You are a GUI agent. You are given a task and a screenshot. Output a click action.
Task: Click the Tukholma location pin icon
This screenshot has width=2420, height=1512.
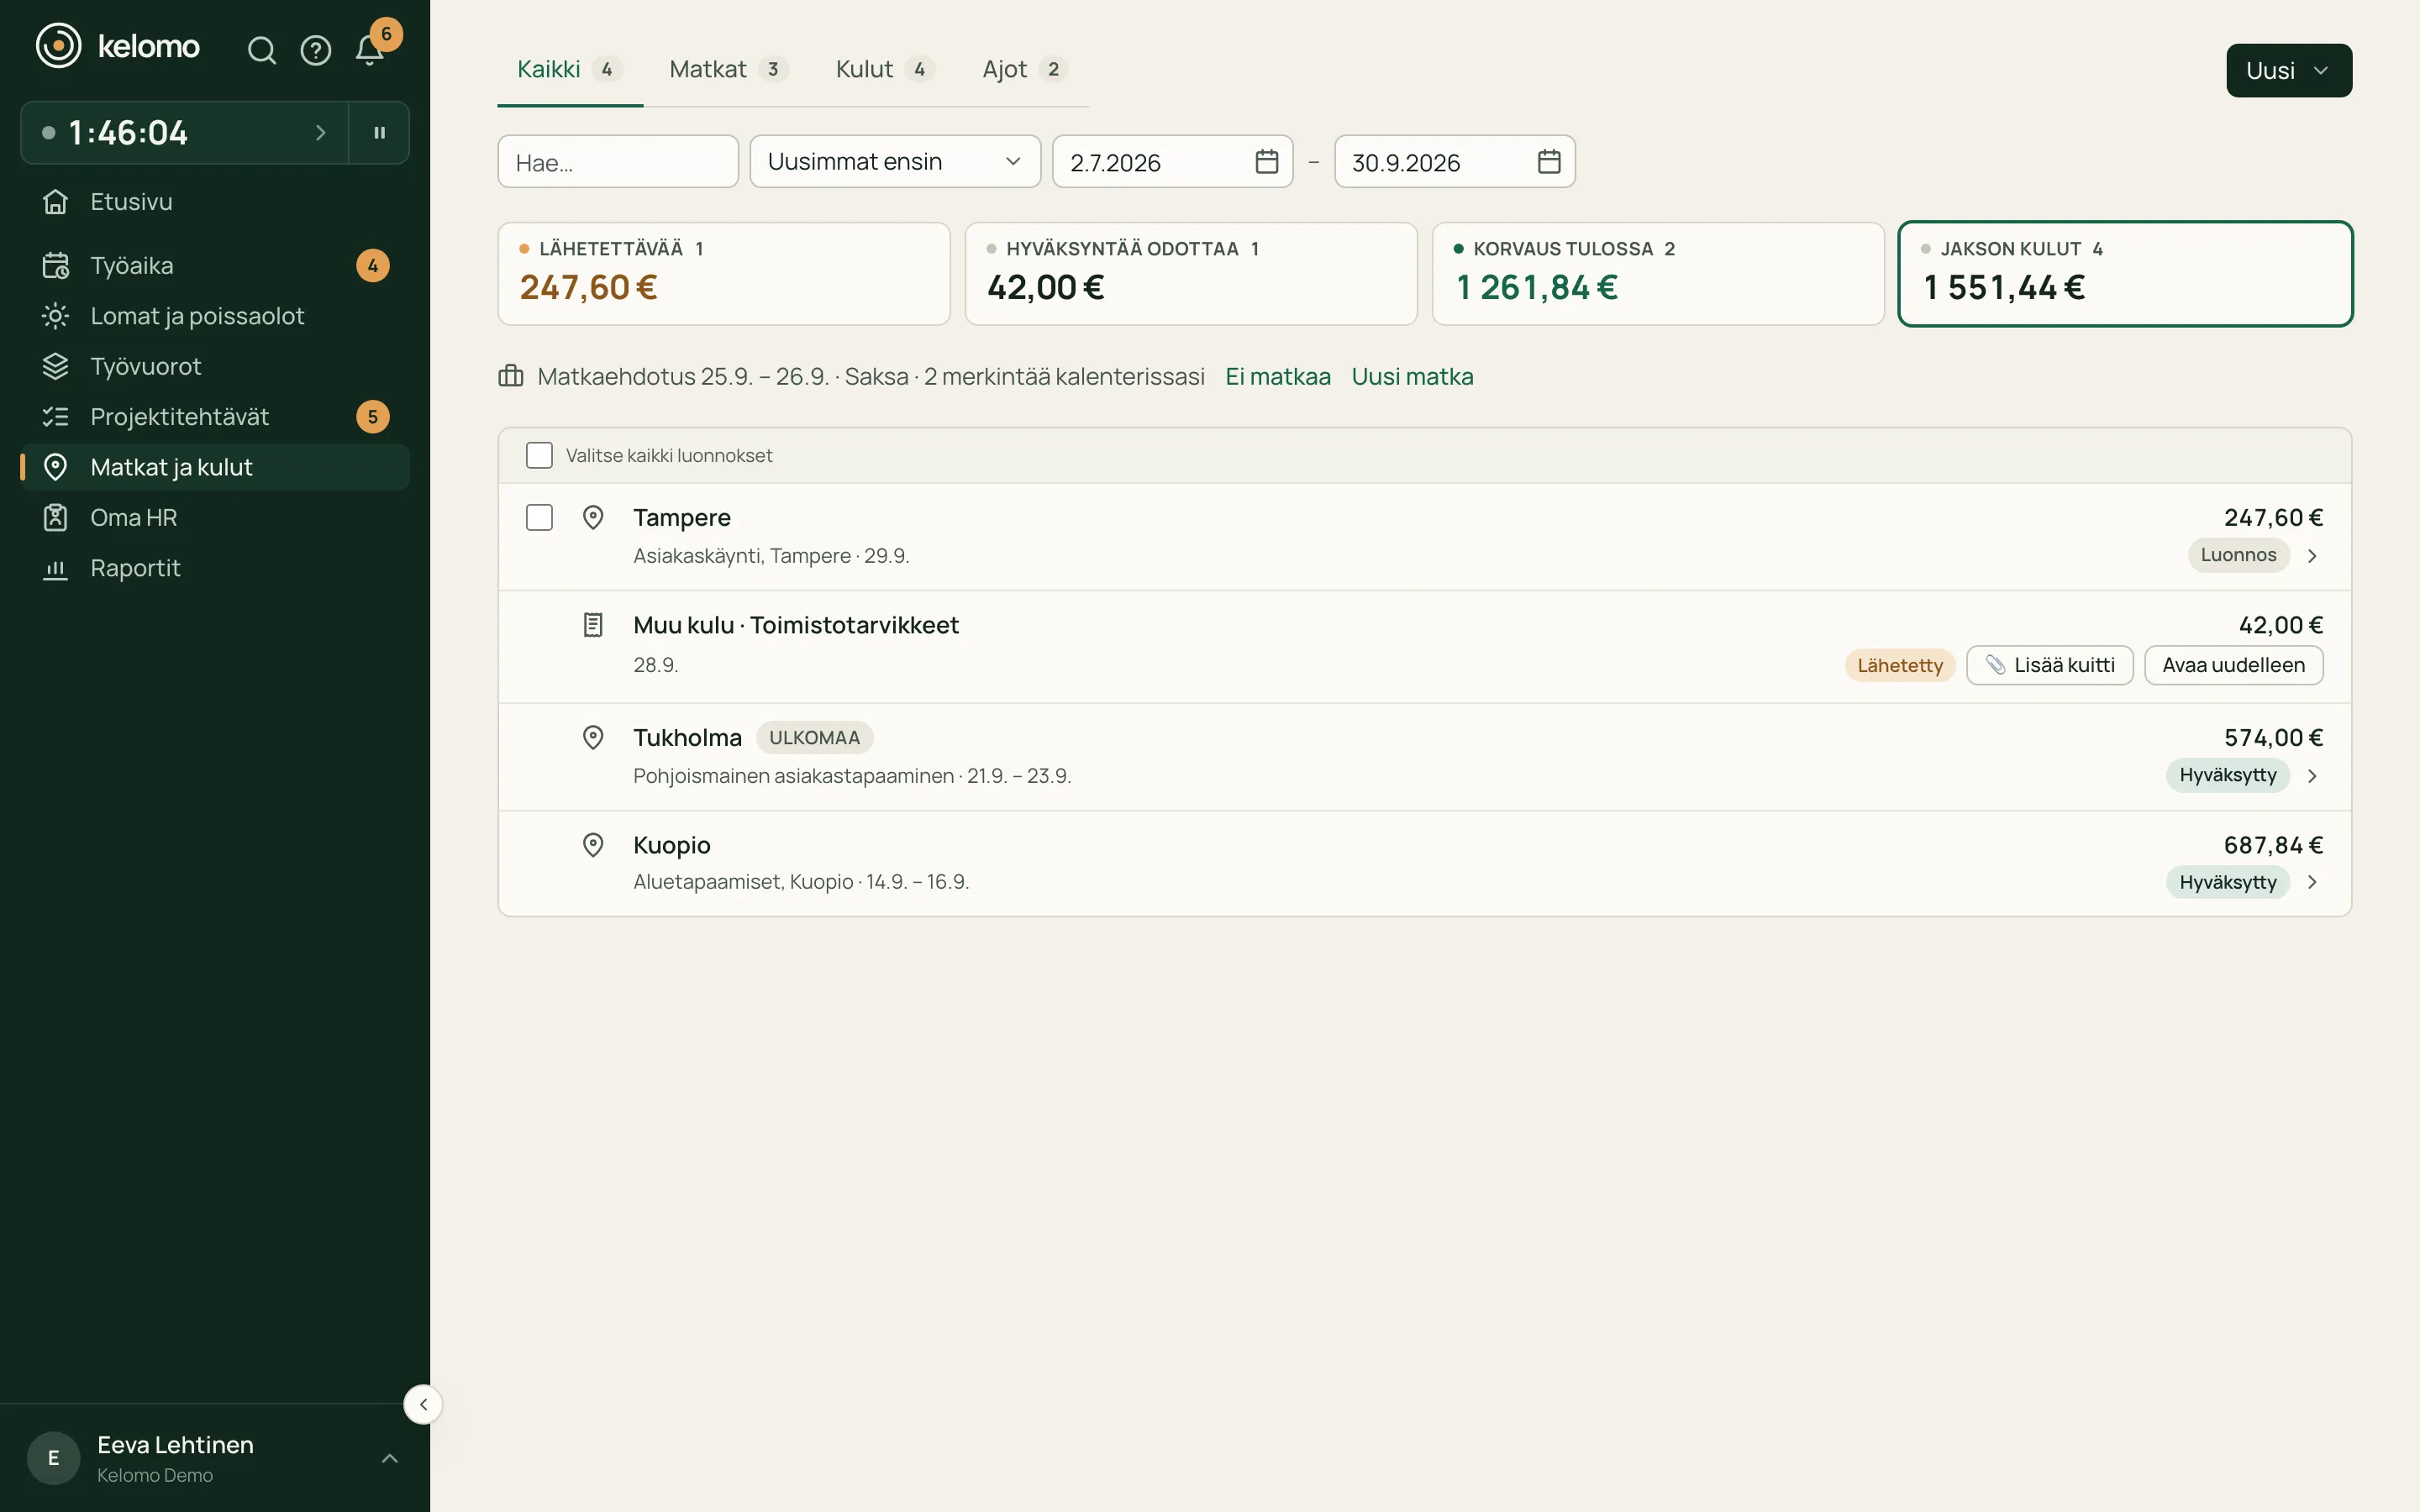(593, 738)
